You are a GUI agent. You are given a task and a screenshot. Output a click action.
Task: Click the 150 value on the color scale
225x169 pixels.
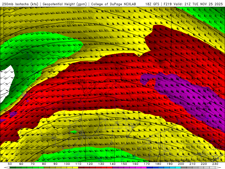tap(124, 164)
